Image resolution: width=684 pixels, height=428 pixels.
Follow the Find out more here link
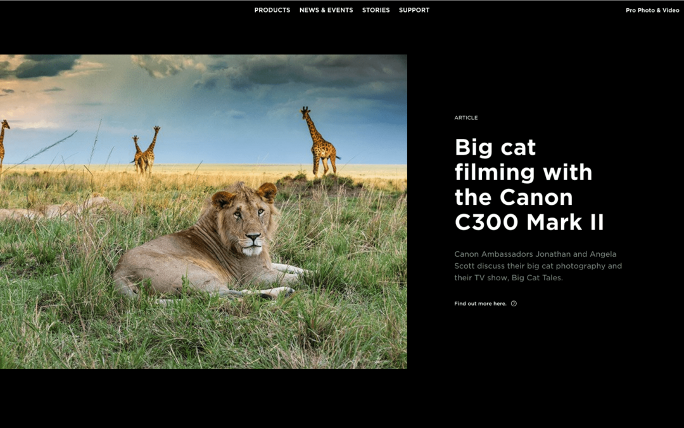480,304
